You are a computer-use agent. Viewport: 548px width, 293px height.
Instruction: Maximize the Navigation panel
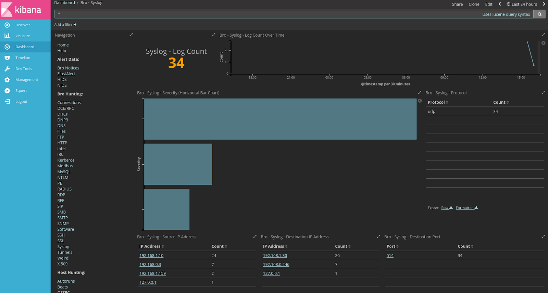131,35
